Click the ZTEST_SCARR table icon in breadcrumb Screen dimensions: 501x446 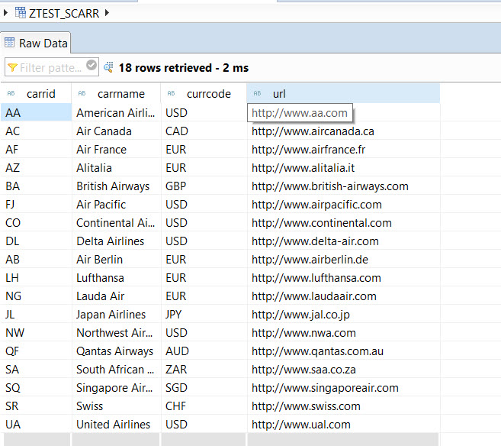[x=21, y=13]
